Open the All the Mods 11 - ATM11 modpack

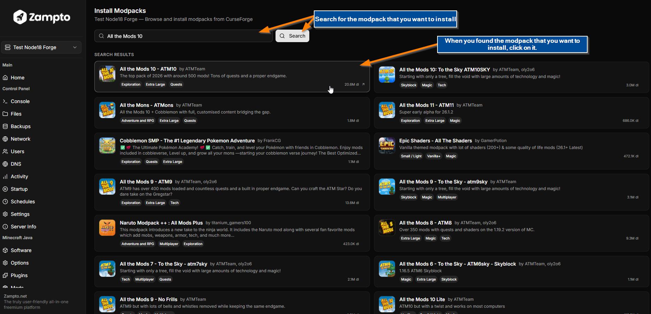pos(511,112)
